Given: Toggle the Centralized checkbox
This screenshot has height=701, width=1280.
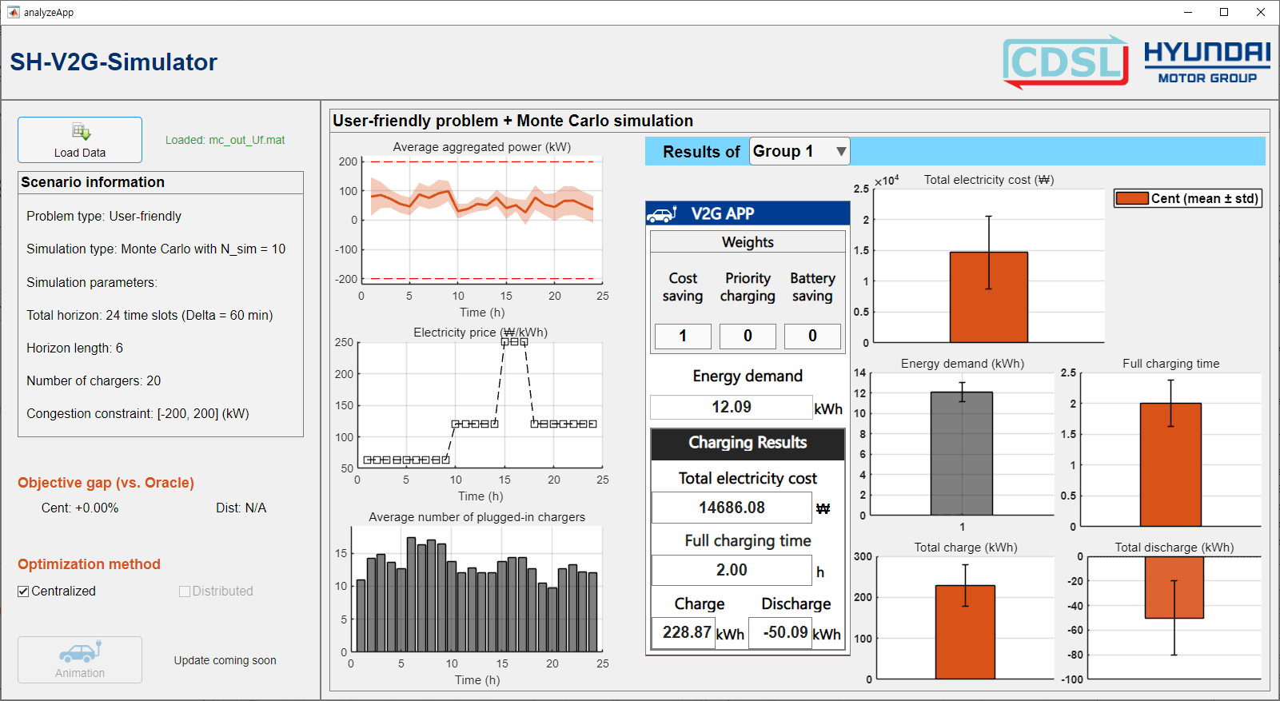Looking at the screenshot, I should tap(24, 591).
